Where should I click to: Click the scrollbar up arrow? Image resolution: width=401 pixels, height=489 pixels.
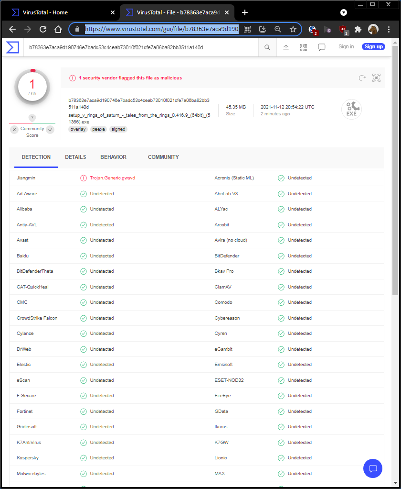[395, 43]
